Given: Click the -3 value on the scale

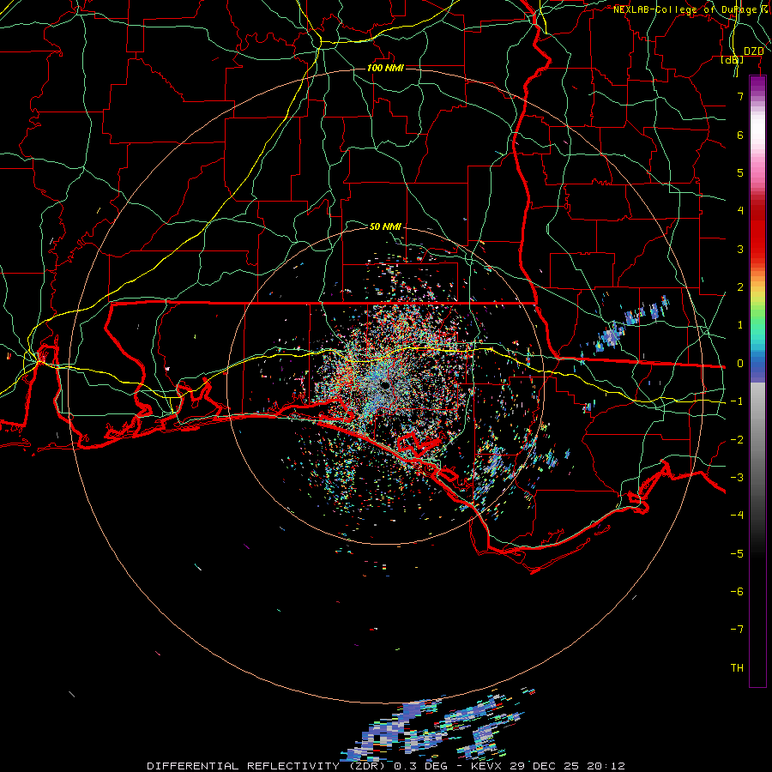Looking at the screenshot, I should (737, 478).
